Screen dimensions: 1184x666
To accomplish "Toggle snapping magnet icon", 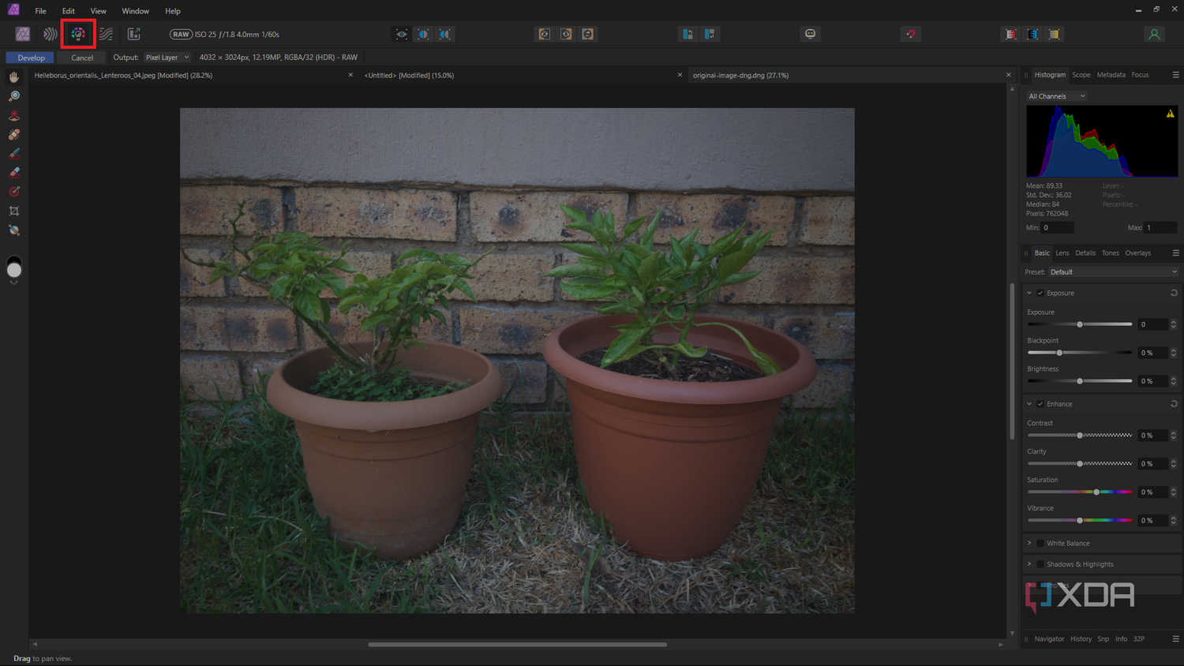I will click(911, 34).
